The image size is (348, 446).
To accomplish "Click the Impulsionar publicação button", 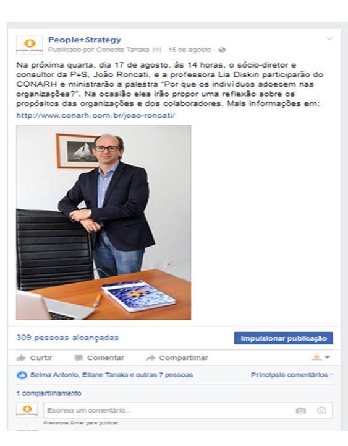I will [283, 338].
